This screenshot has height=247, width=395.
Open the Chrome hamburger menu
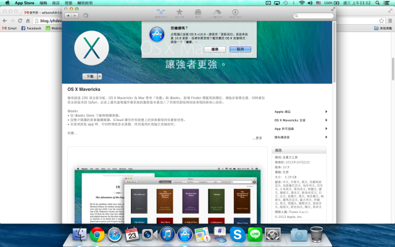tap(390, 20)
